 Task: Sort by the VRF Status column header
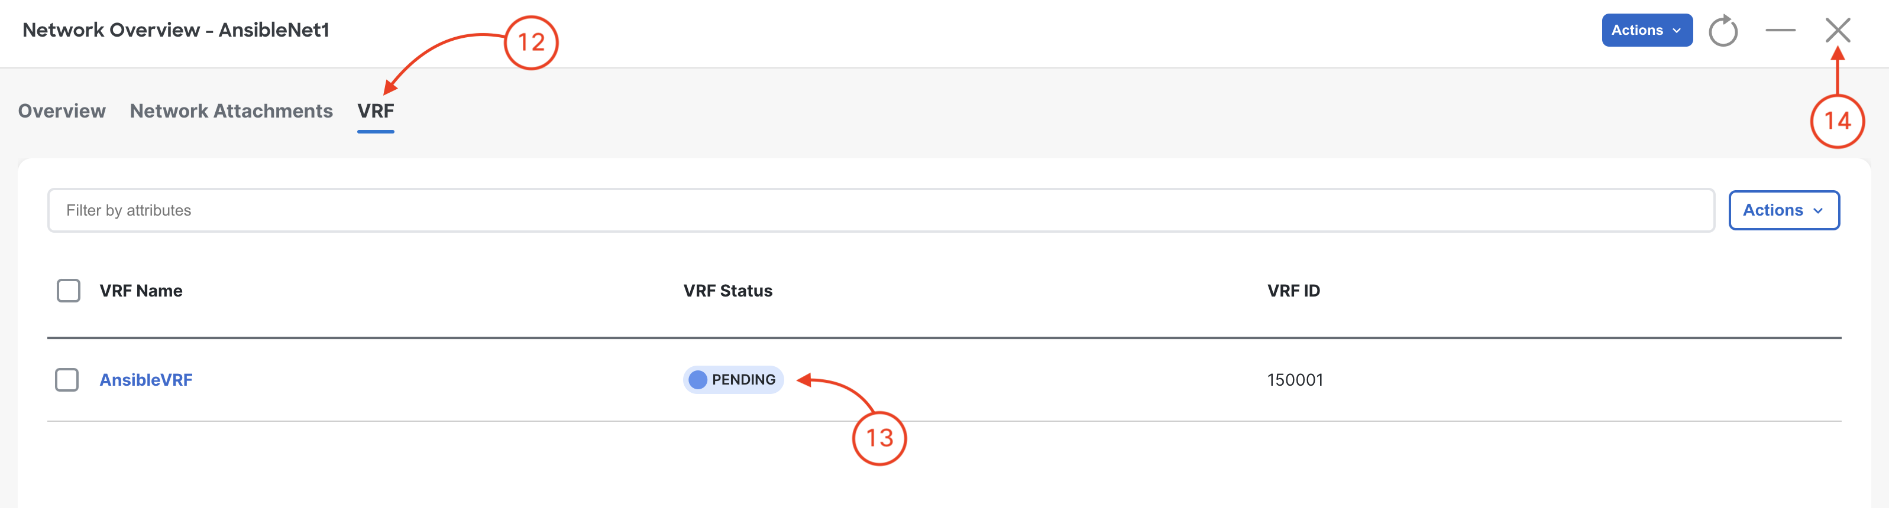(x=727, y=291)
